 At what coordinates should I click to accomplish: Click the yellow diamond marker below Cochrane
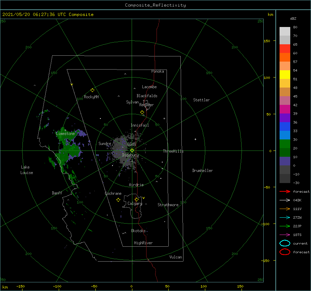point(118,200)
